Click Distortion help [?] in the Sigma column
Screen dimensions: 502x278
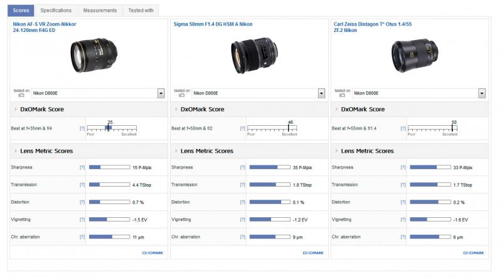pos(243,202)
